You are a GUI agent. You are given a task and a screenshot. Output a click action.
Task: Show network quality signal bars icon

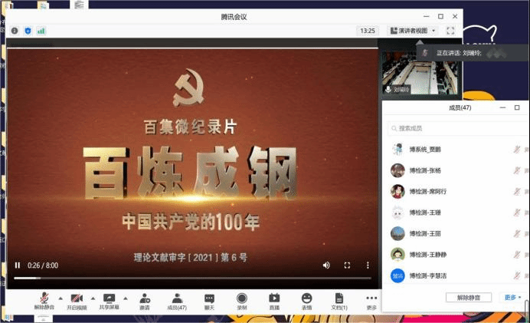[x=41, y=31]
